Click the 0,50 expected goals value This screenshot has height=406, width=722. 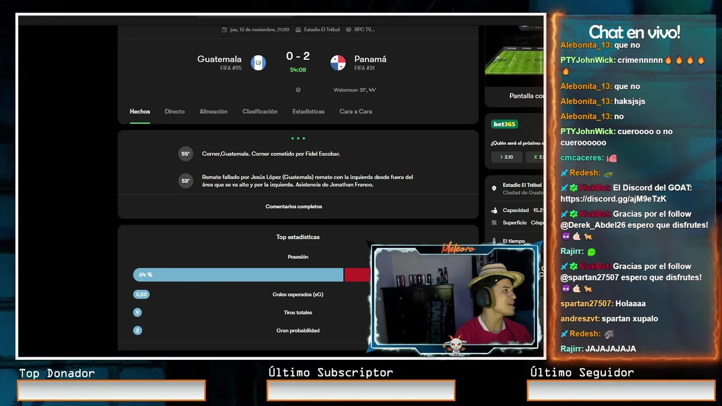click(x=141, y=294)
